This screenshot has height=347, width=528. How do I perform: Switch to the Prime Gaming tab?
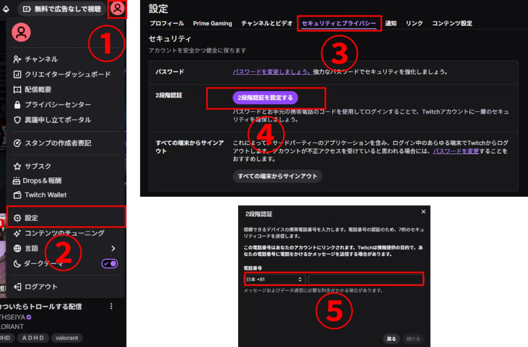tap(212, 23)
